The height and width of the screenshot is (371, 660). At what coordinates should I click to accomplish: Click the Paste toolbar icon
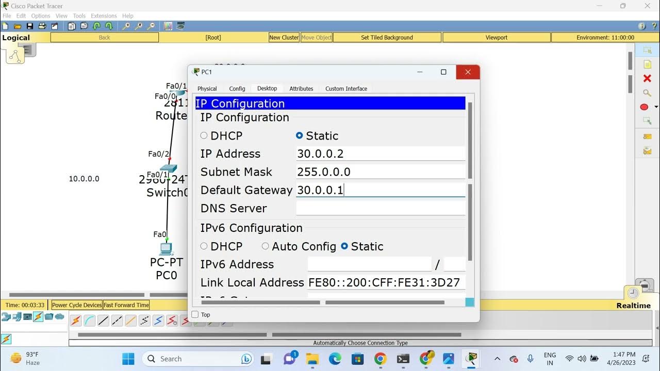(84, 26)
